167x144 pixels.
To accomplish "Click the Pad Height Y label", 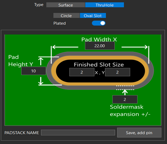I will tap(21, 61).
